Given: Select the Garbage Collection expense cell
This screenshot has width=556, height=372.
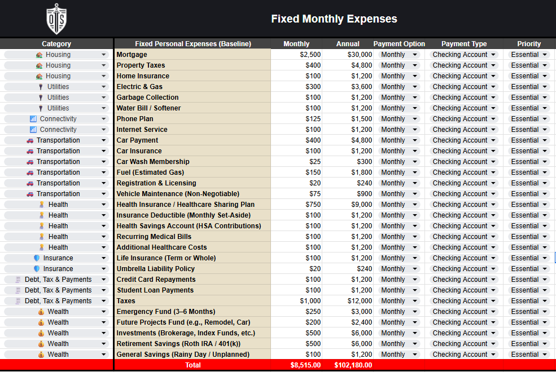Looking at the screenshot, I should pyautogui.click(x=192, y=98).
